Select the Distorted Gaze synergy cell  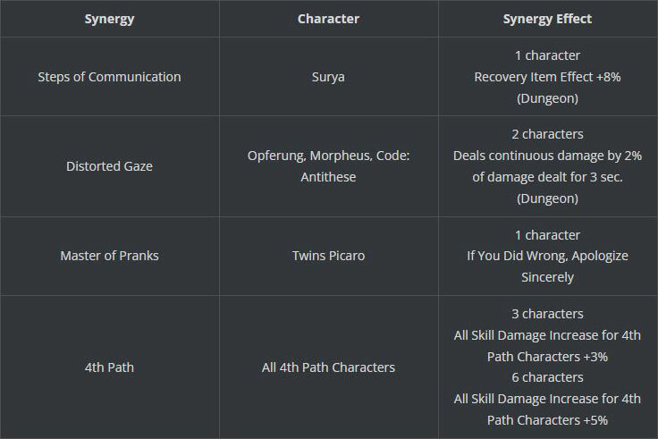(x=110, y=166)
